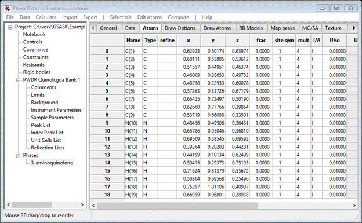
Task: Click the refine cell for C(5)
Action: pyautogui.click(x=168, y=83)
